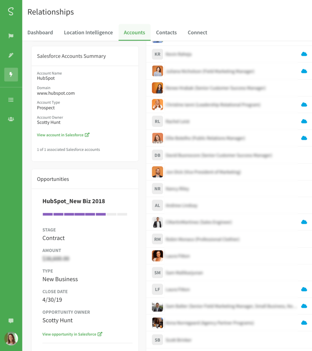Open the SB contact avatar
312x351 pixels.
pyautogui.click(x=158, y=340)
